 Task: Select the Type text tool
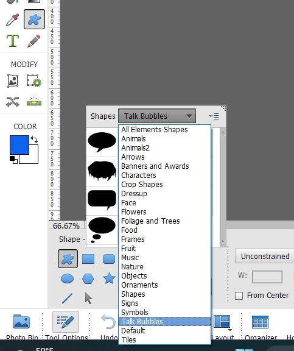(x=13, y=41)
